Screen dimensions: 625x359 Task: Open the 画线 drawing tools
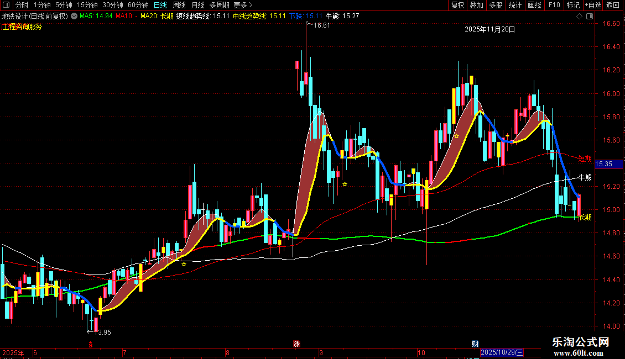click(x=534, y=5)
